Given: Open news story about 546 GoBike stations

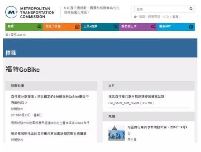Looking at the screenshot, I should pos(50,100).
